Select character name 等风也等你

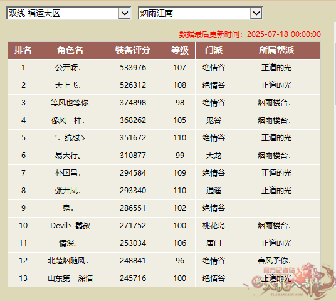[70, 103]
